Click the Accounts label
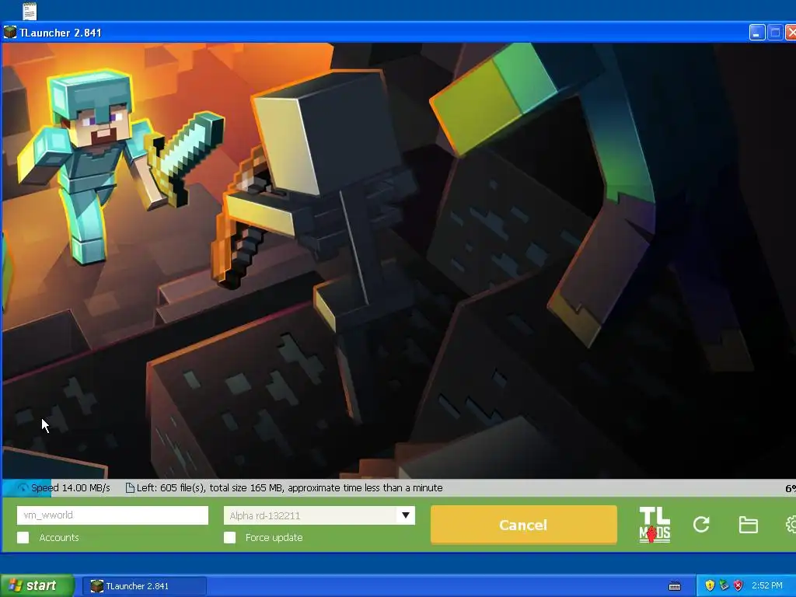This screenshot has width=796, height=597. click(59, 538)
